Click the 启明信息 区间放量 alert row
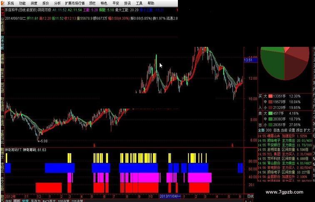 coord(285,150)
